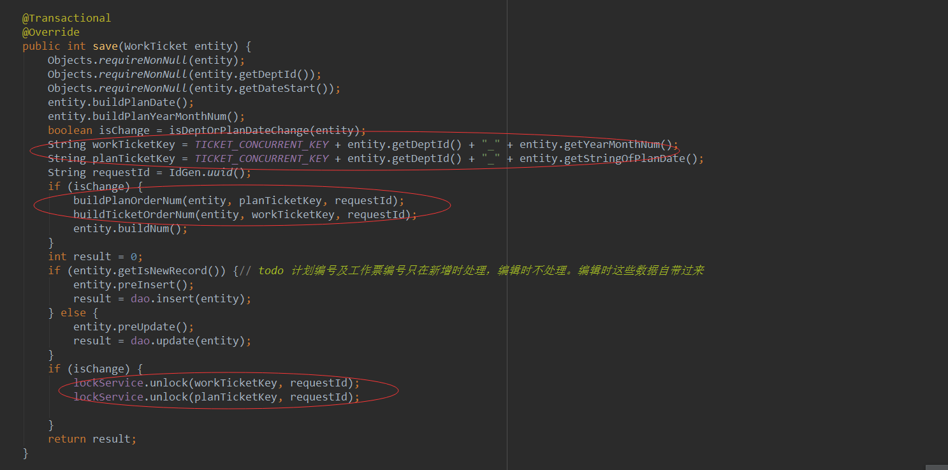Click entity.getDateStart() inside requireNonNull call
Viewport: 948px width, 470px height.
[x=261, y=88]
